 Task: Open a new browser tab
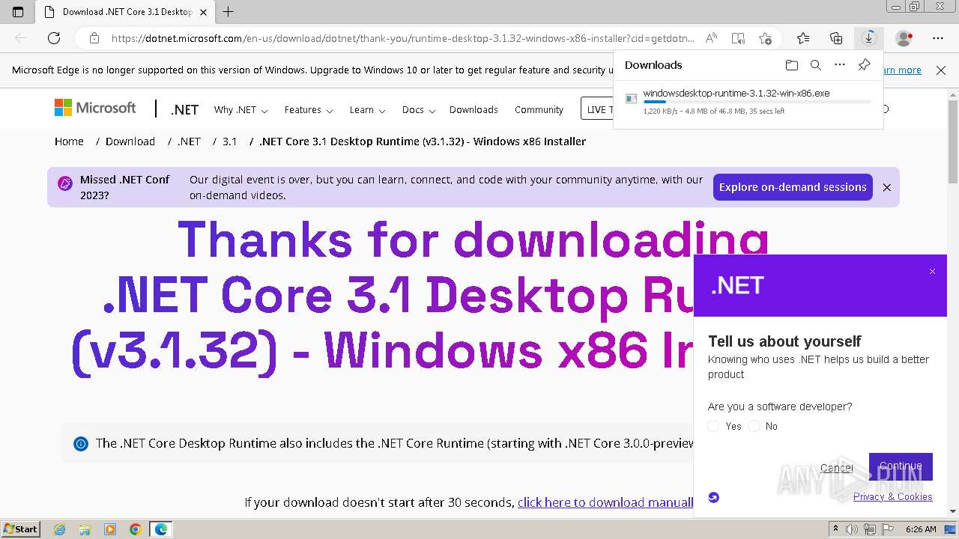click(x=229, y=12)
